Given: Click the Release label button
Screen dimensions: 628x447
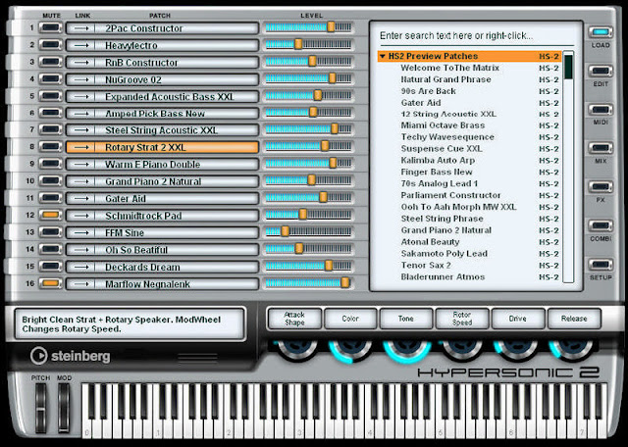Looking at the screenshot, I should coord(573,319).
